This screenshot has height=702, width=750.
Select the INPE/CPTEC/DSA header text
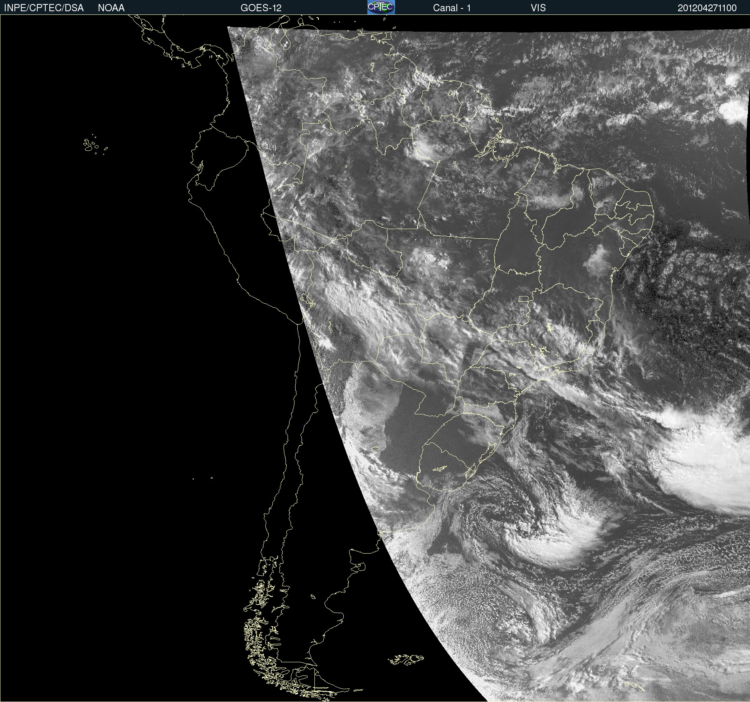pyautogui.click(x=44, y=8)
